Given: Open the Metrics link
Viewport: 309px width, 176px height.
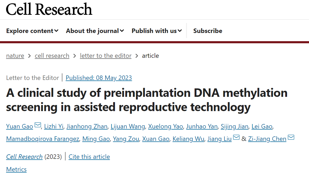Looking at the screenshot, I should point(16,169).
